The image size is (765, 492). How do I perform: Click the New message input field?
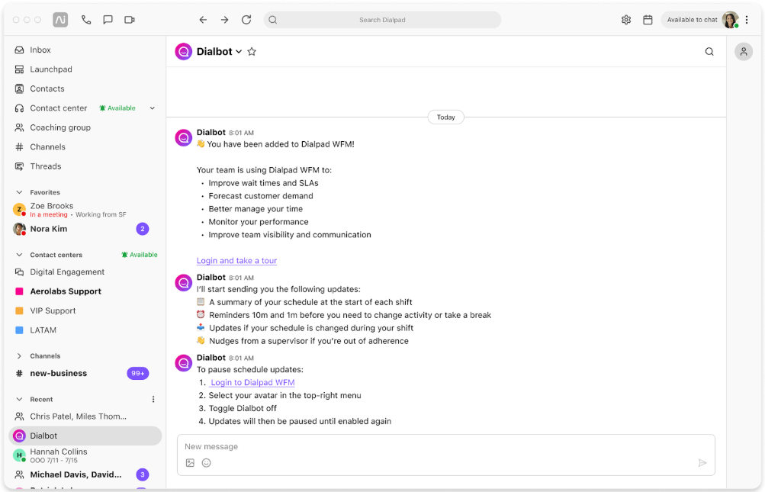[x=446, y=446]
